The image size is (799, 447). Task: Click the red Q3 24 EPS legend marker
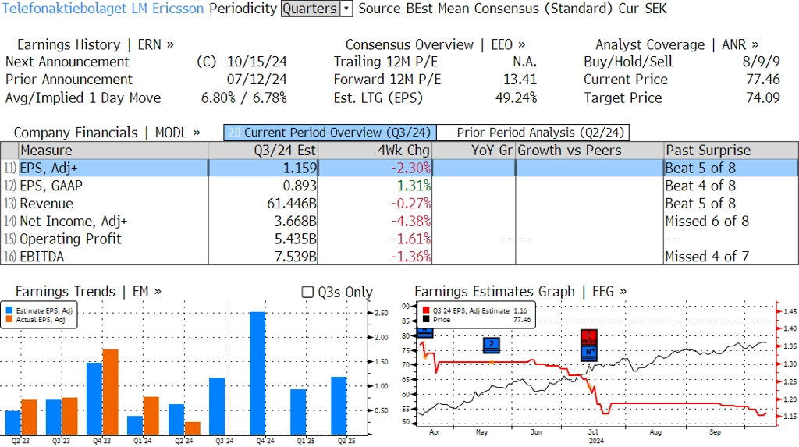(x=424, y=310)
